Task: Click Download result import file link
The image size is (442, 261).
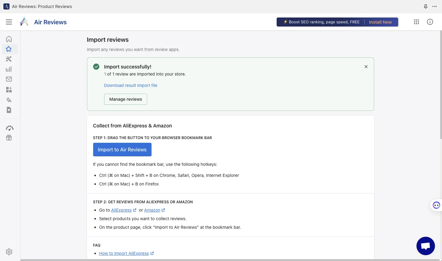Action: point(131,85)
